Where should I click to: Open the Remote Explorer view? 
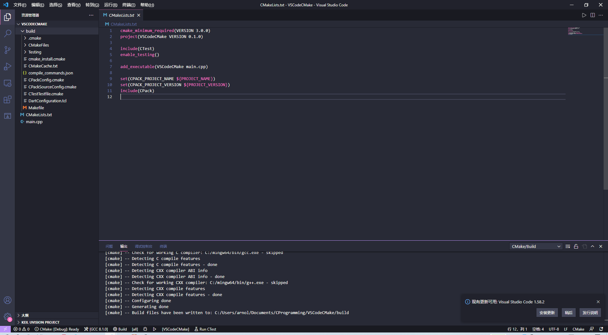tap(8, 83)
